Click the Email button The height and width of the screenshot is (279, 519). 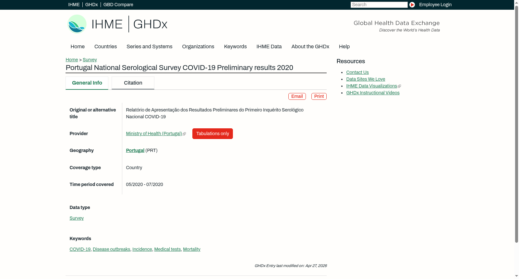click(297, 96)
